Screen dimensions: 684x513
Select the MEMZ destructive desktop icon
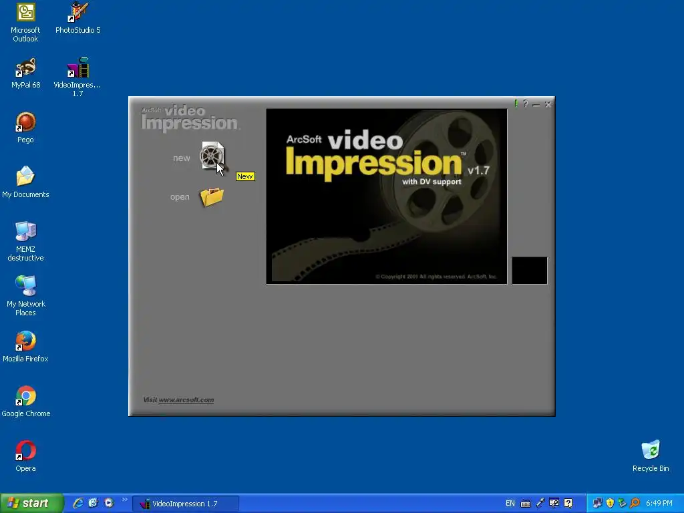coord(25,241)
